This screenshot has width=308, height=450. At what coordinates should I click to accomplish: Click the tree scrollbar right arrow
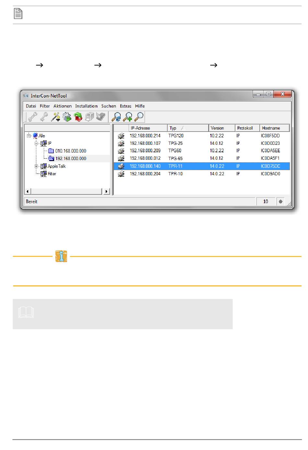(x=106, y=191)
